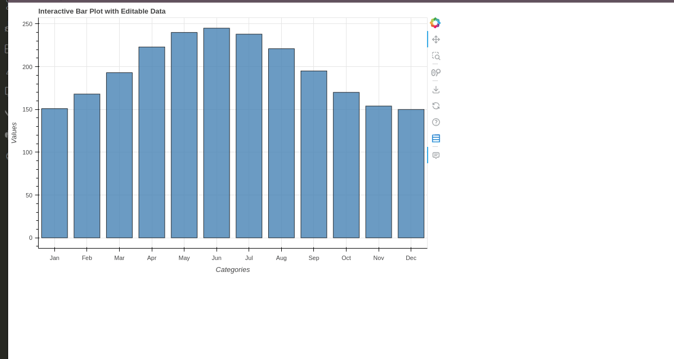Click the '50' y-axis tick label
674x359 pixels.
click(x=29, y=195)
